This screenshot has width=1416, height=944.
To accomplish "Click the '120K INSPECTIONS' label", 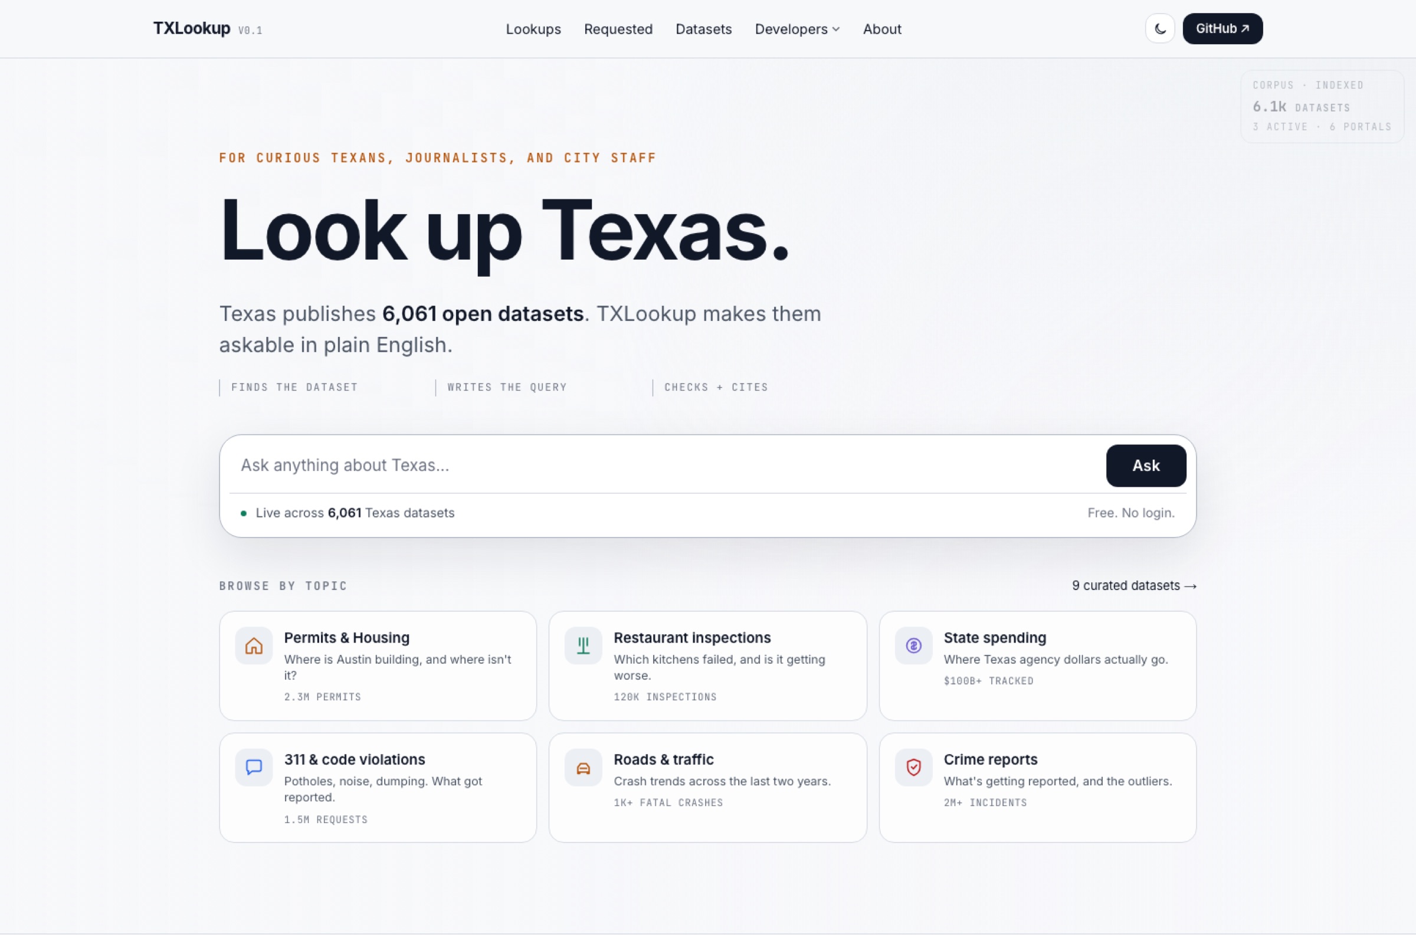I will [x=665, y=697].
